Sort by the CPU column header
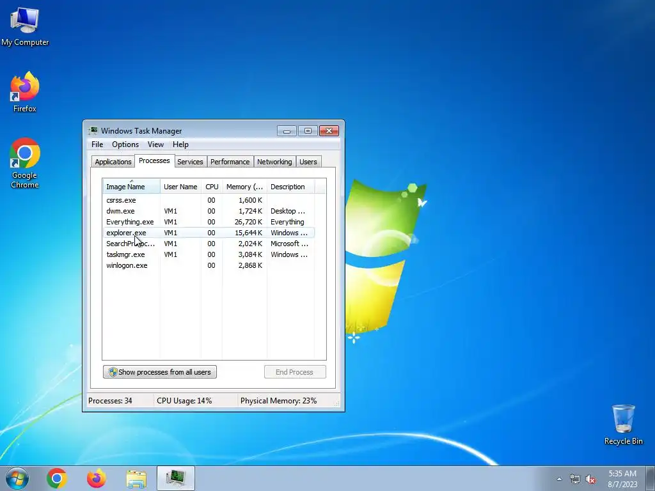 point(212,186)
